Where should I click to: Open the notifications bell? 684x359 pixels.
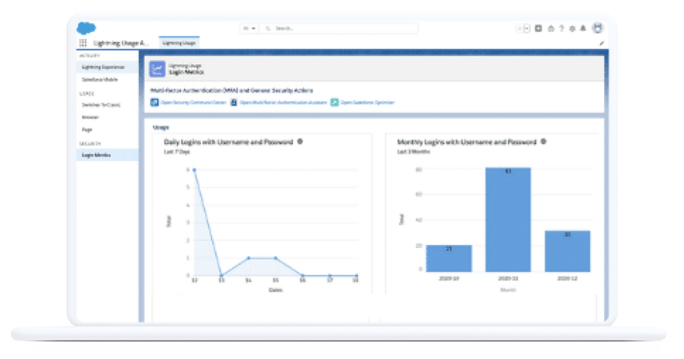583,29
